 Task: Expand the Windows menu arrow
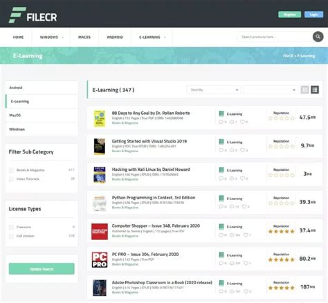(x=62, y=37)
